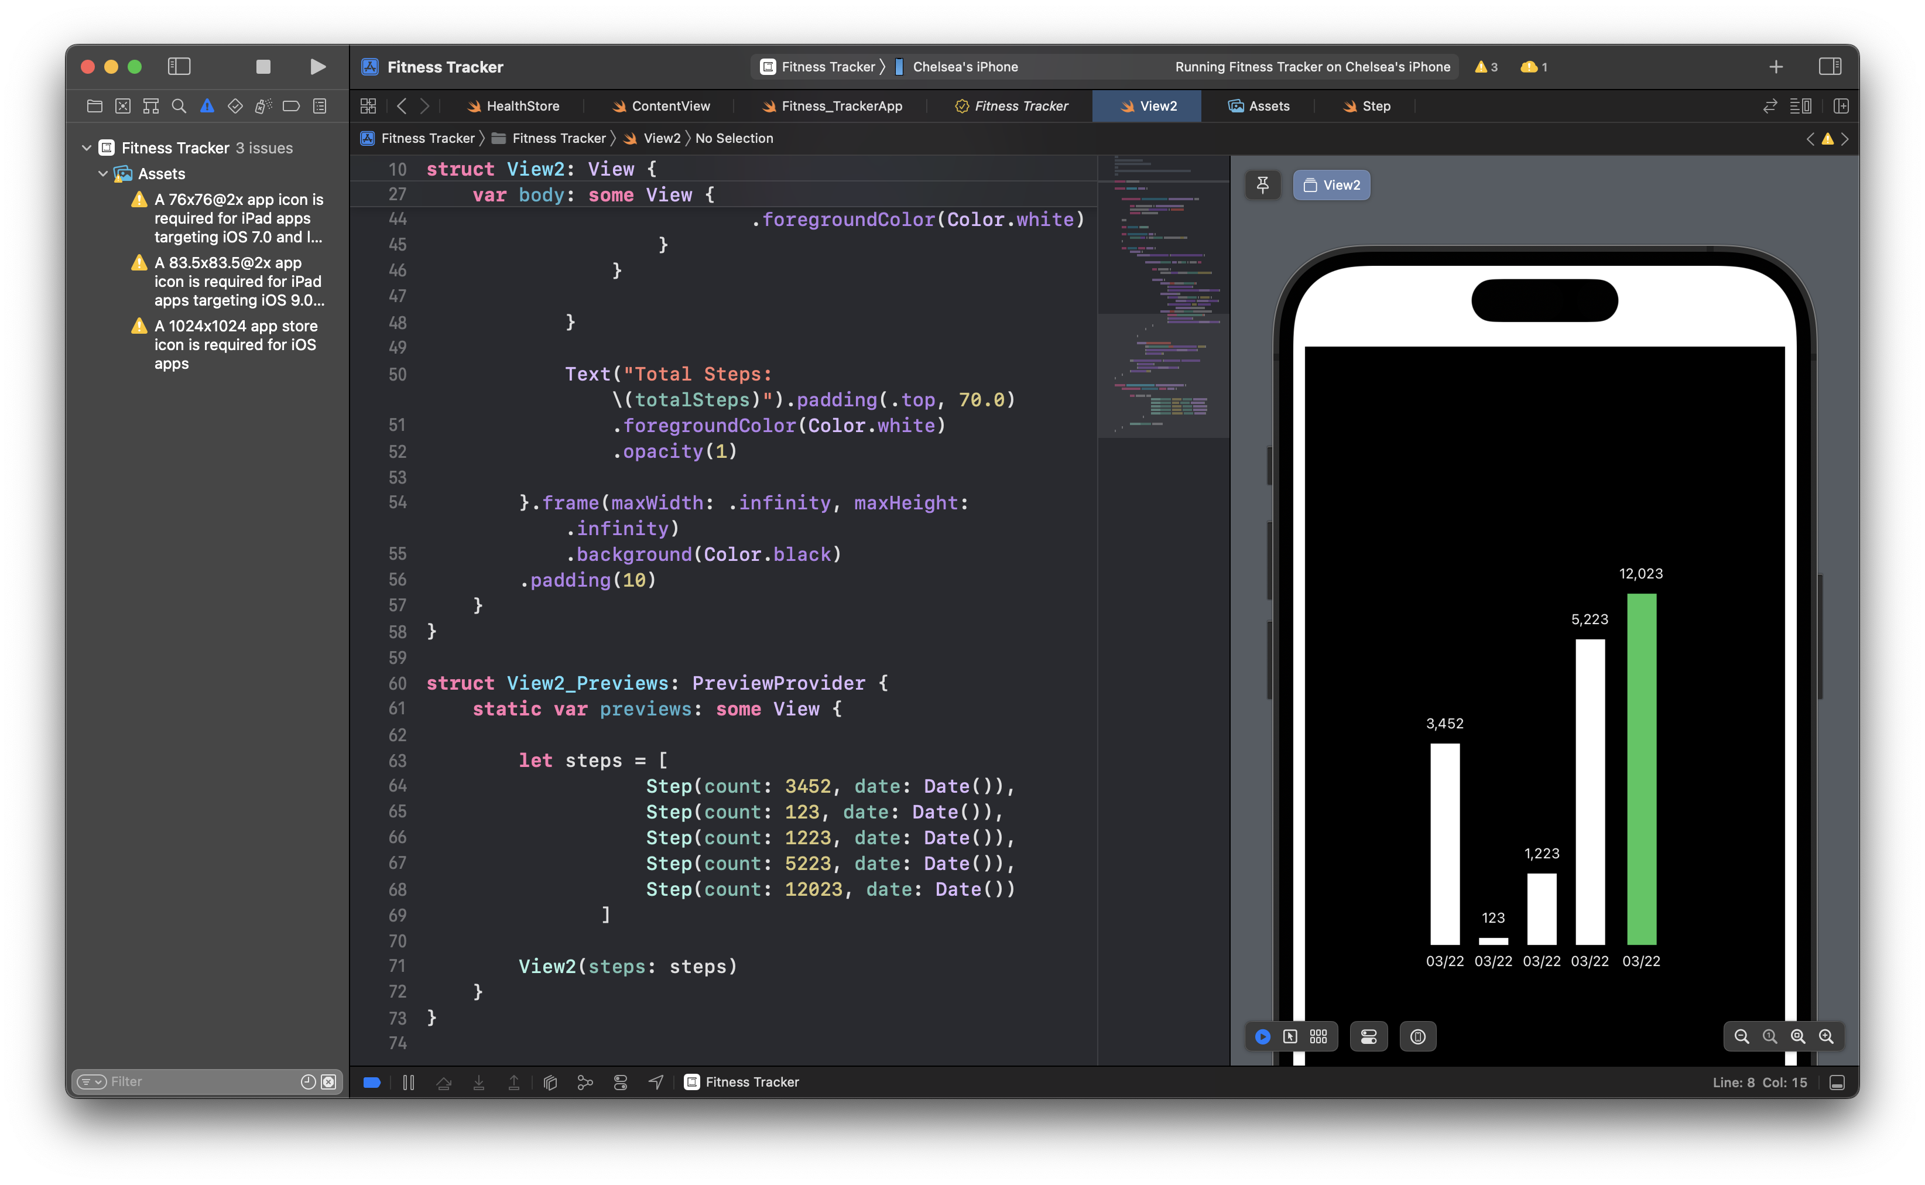This screenshot has width=1925, height=1185.
Task: Open the Breakpoint navigator
Action: click(x=292, y=106)
